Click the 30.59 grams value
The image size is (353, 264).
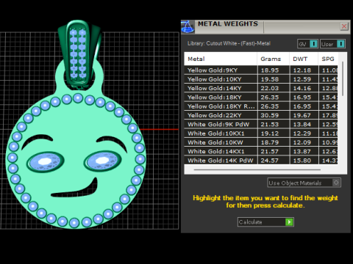(270, 115)
